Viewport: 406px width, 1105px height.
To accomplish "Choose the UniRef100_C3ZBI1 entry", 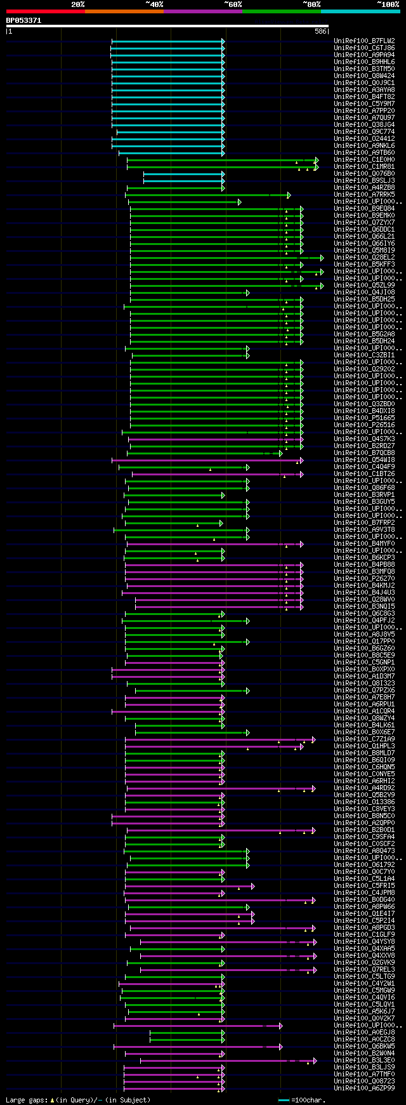I will (364, 355).
